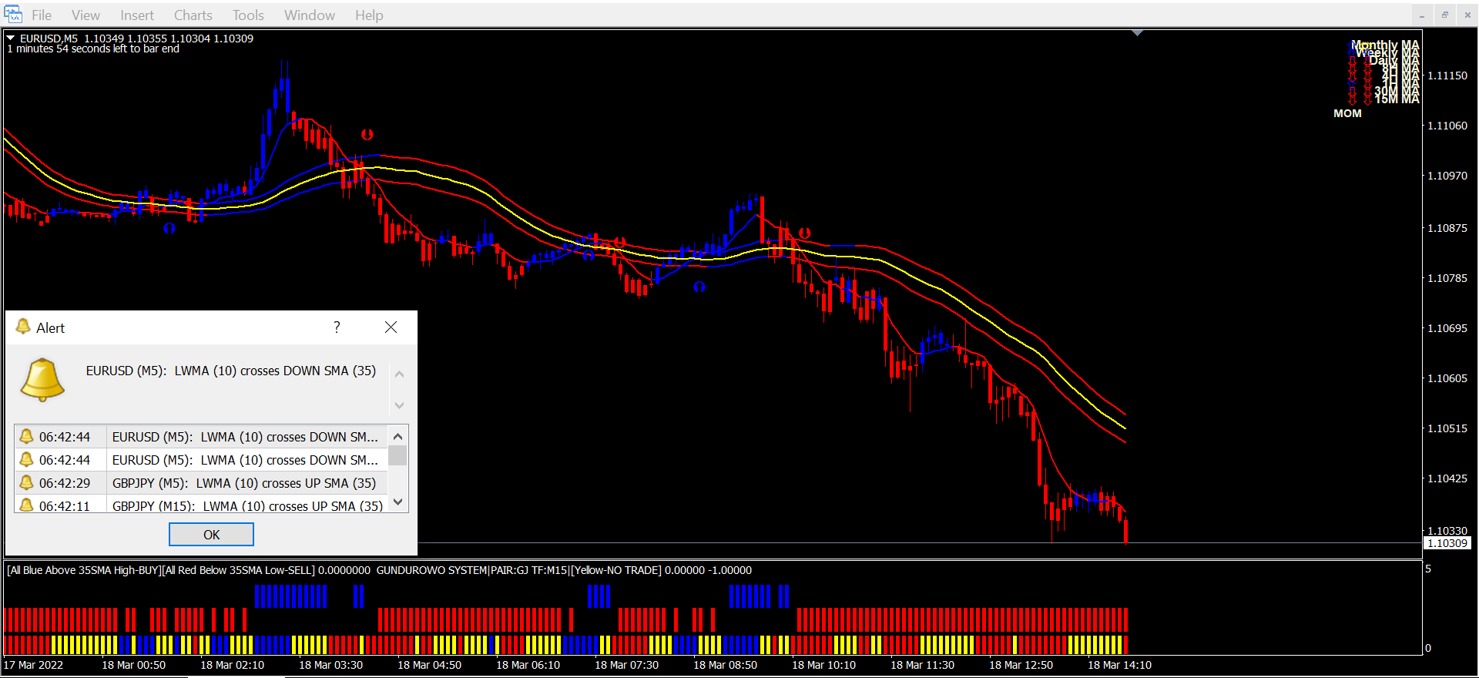Click bell icon on GBPJPY (M5) alert row

point(26,483)
